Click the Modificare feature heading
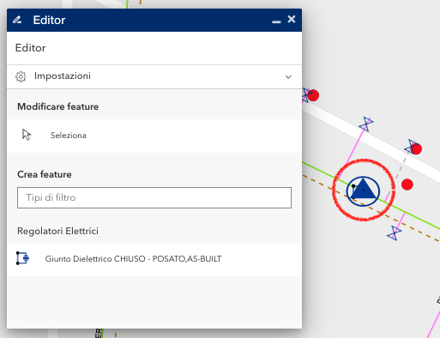 pos(57,106)
